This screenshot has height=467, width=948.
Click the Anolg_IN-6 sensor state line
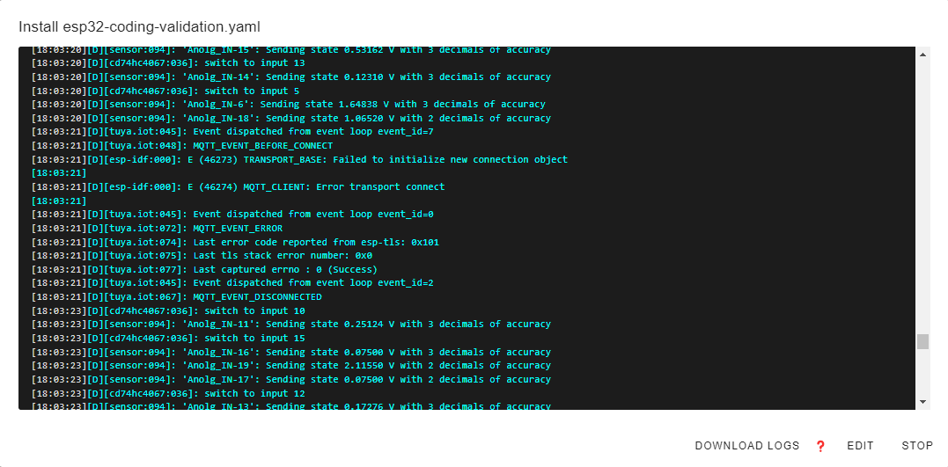pyautogui.click(x=290, y=105)
